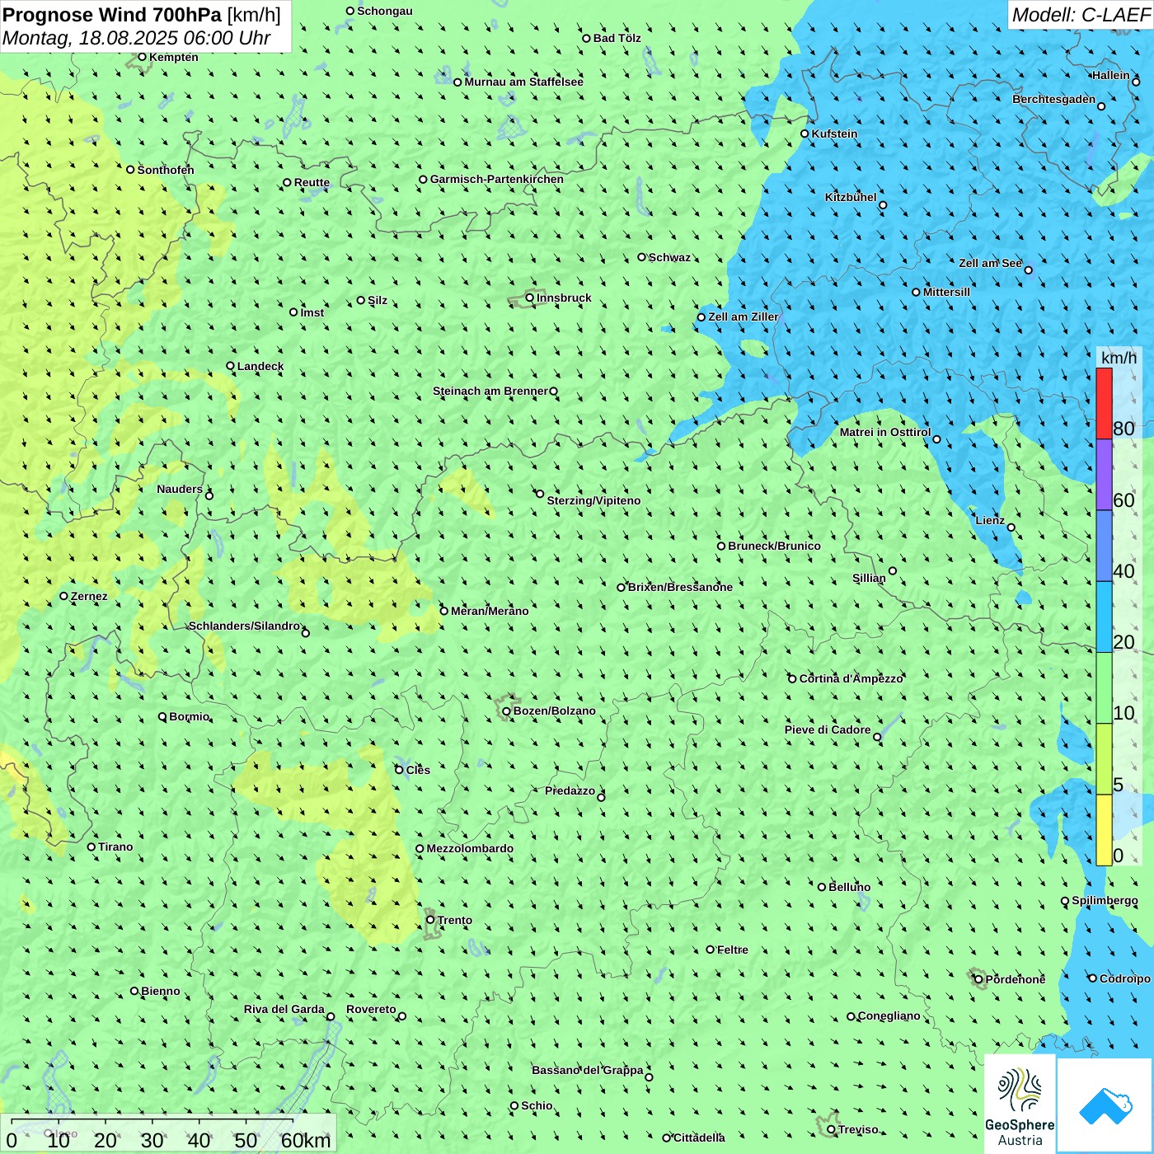Click the Sonthofen label
Image resolution: width=1154 pixels, height=1154 pixels.
click(166, 170)
